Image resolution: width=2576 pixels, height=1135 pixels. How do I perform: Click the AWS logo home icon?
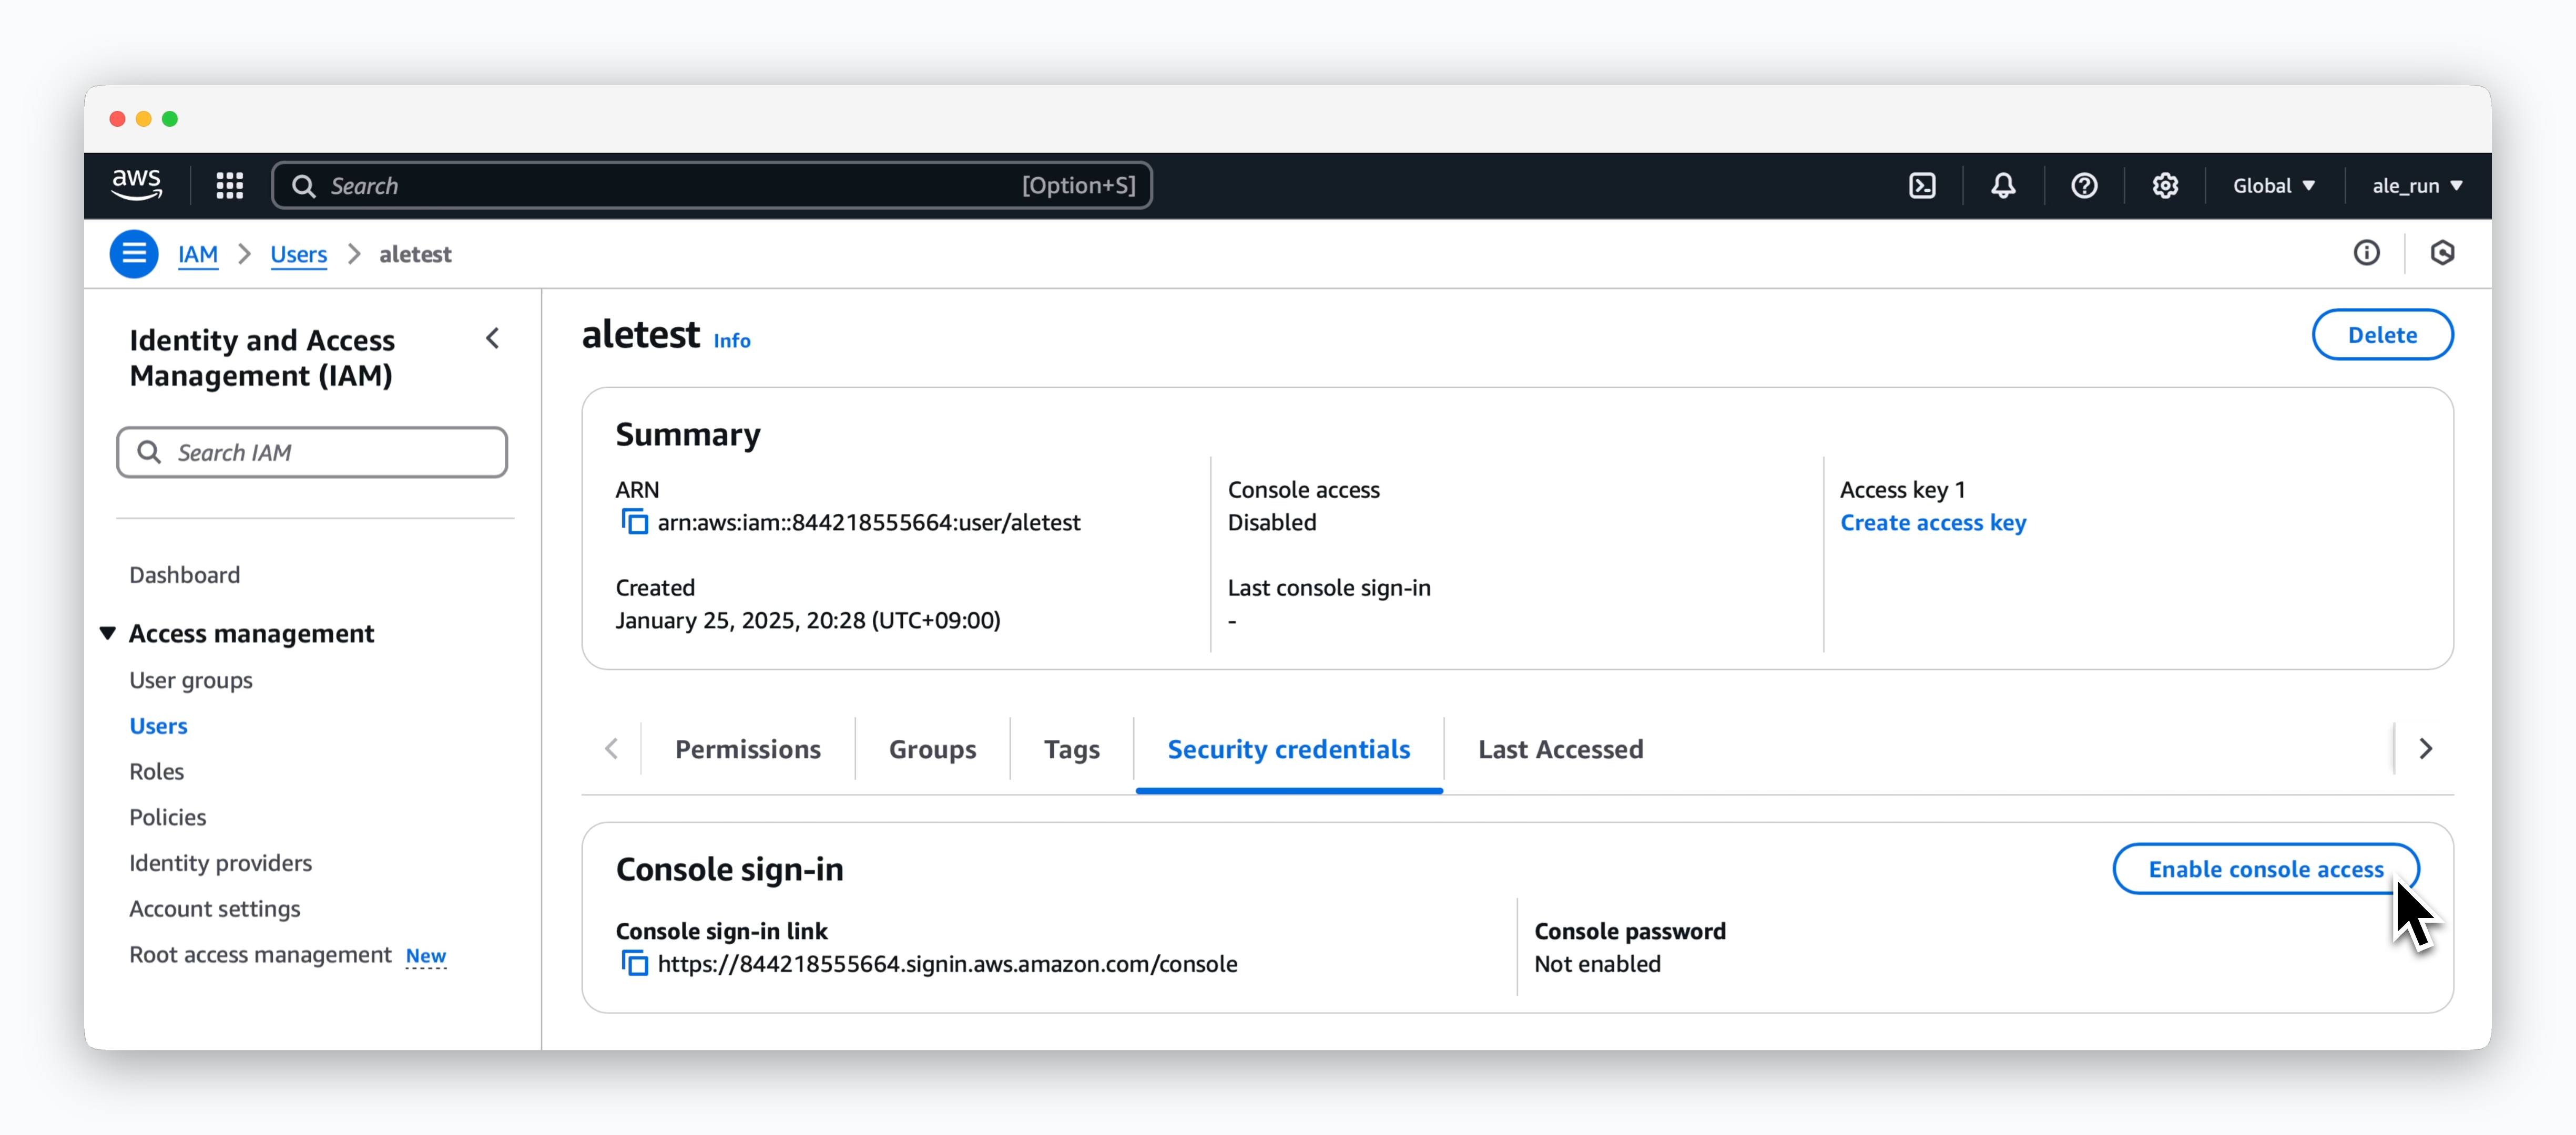[136, 185]
